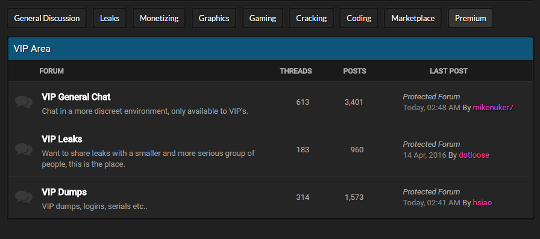Screen dimensions: 540x239
Task: Click the FORUM column header
Action: click(51, 71)
